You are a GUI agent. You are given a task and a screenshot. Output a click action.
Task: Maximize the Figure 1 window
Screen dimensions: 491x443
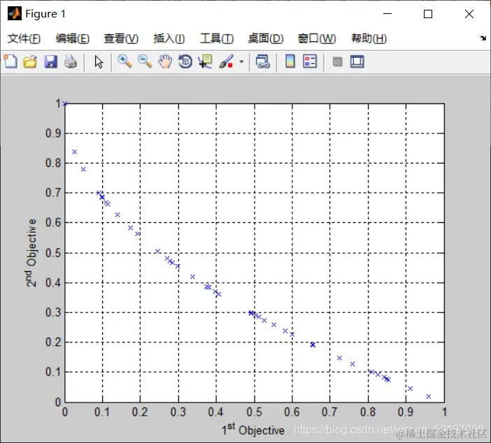pos(428,14)
